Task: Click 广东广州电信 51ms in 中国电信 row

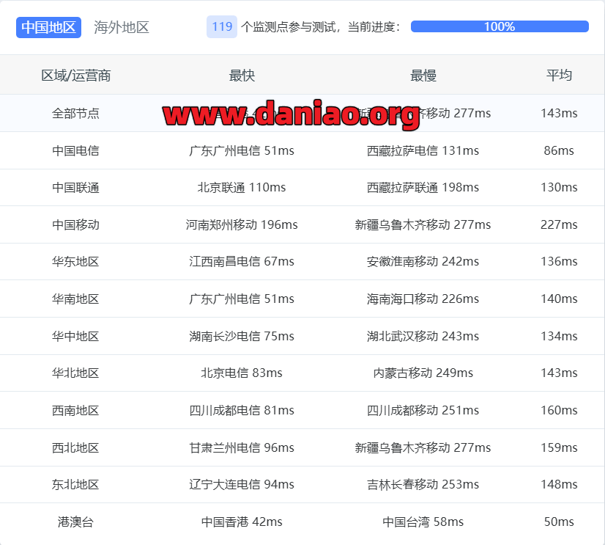Action: click(x=242, y=151)
